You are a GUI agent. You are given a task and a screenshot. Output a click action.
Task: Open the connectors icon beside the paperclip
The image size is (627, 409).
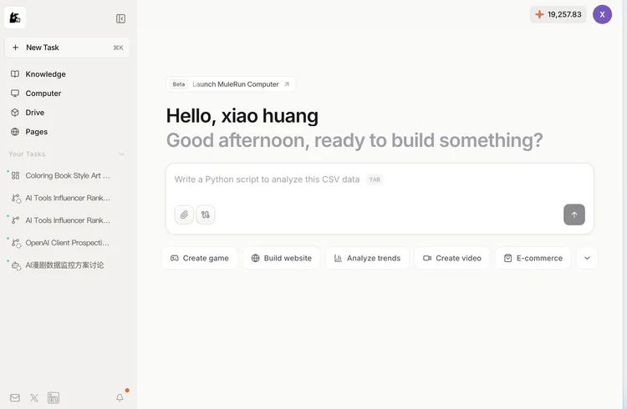[x=206, y=215]
